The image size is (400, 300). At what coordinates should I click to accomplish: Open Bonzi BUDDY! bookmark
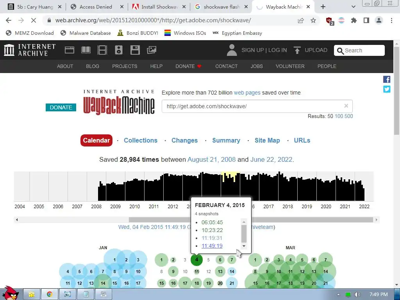(138, 33)
